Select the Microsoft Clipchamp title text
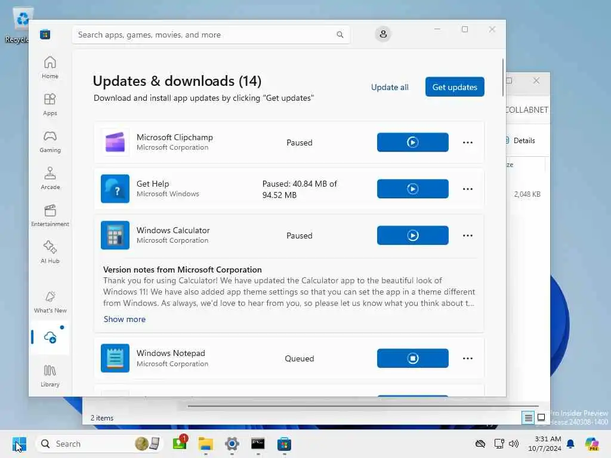Viewport: 611px width, 458px height. pyautogui.click(x=175, y=137)
